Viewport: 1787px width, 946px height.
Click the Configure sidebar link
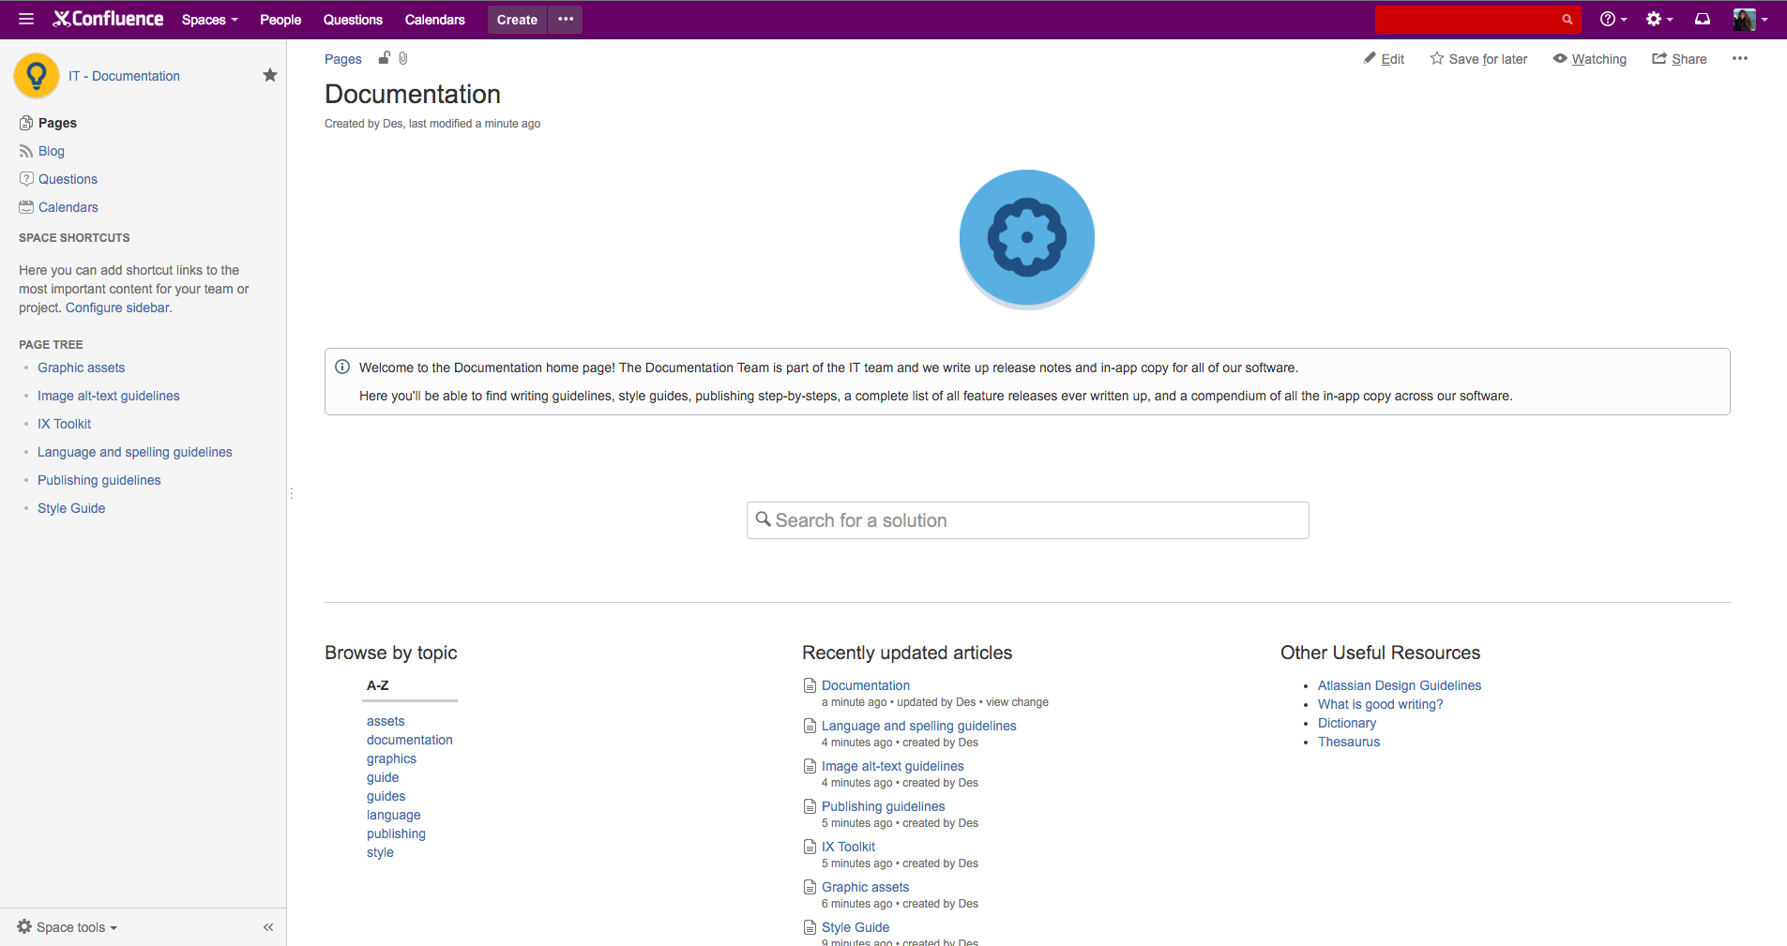(117, 308)
